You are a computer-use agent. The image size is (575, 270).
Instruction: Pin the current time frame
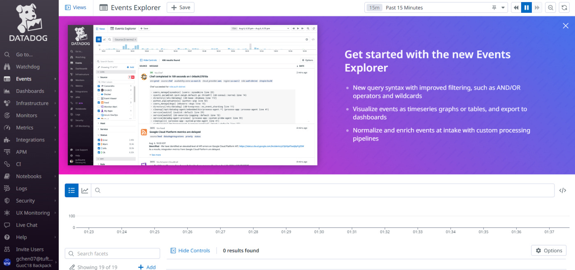(494, 7)
